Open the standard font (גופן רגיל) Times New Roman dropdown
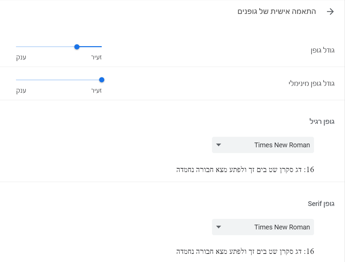 (x=263, y=145)
